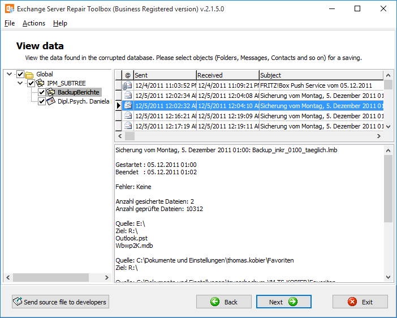
Task: Click message icon of 12:02:34 row
Action: point(128,96)
